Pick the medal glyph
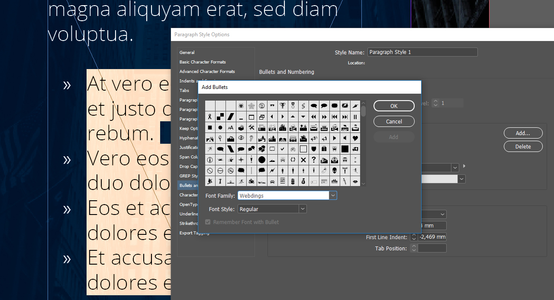554x300 pixels. click(293, 106)
